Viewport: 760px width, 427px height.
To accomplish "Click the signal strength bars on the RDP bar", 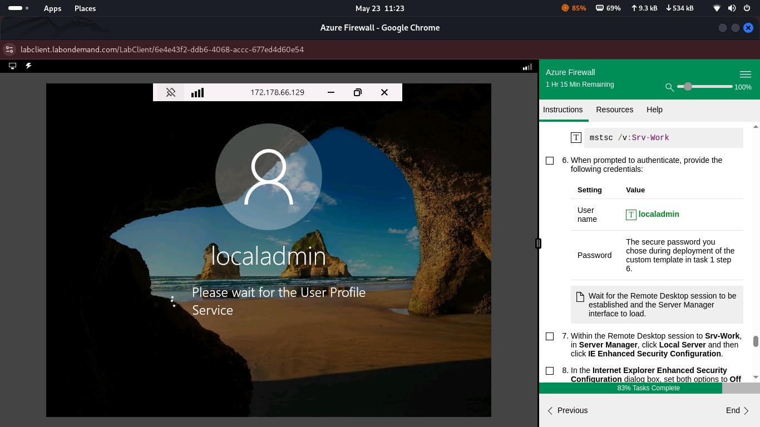I will [197, 92].
